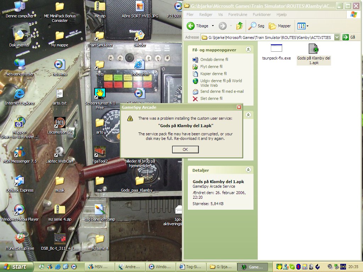The height and width of the screenshot is (272, 363).
Task: Open the Foretrukne menu
Action: tap(238, 14)
